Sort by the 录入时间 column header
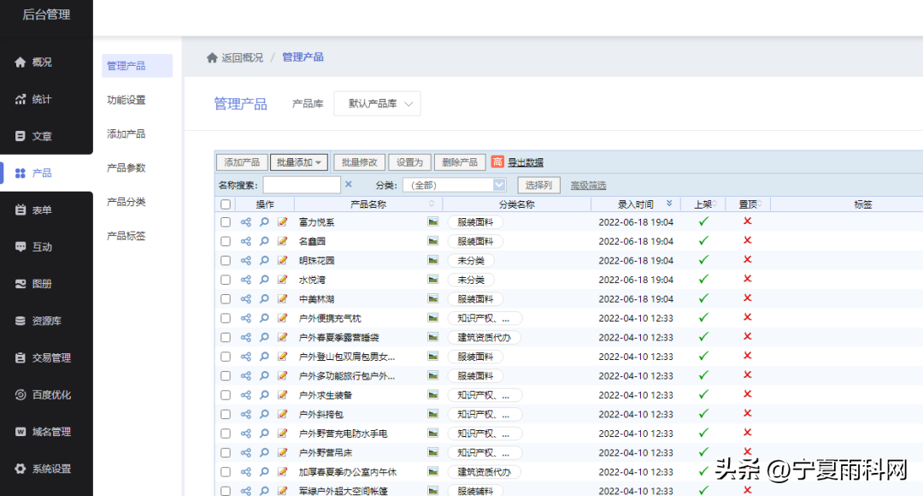Viewport: 923px width, 496px height. [635, 204]
